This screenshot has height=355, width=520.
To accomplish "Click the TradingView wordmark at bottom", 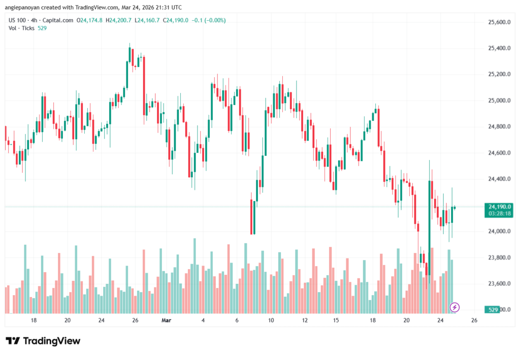I will click(x=52, y=341).
